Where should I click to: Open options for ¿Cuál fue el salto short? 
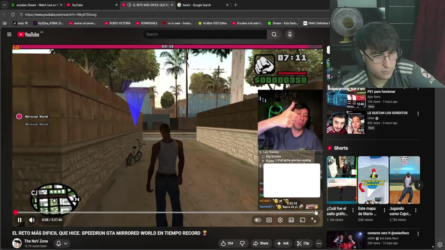coord(353,210)
